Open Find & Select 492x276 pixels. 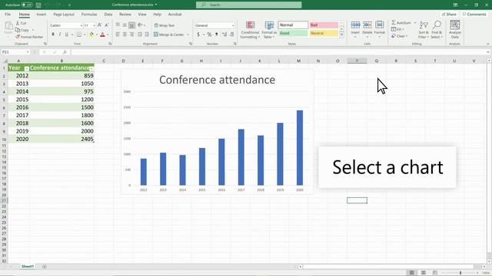[437, 30]
